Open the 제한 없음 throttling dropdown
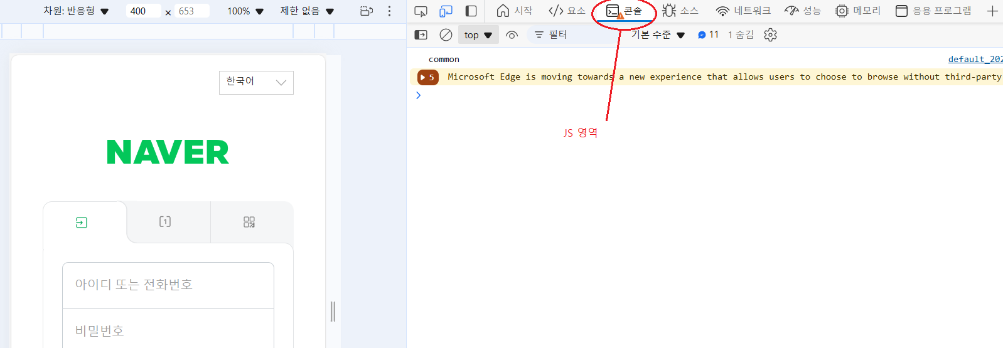The width and height of the screenshot is (1003, 348). (307, 11)
